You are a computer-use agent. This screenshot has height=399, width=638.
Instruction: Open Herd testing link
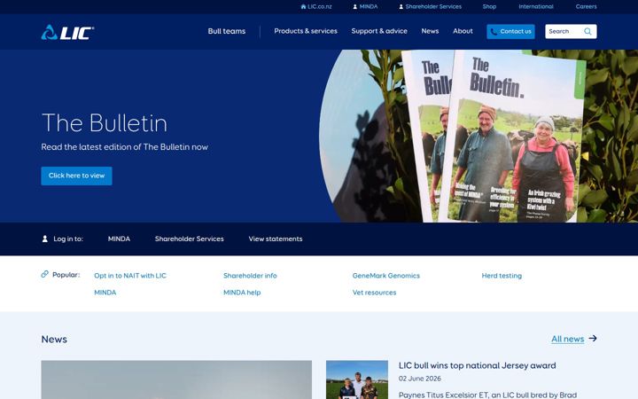click(502, 276)
